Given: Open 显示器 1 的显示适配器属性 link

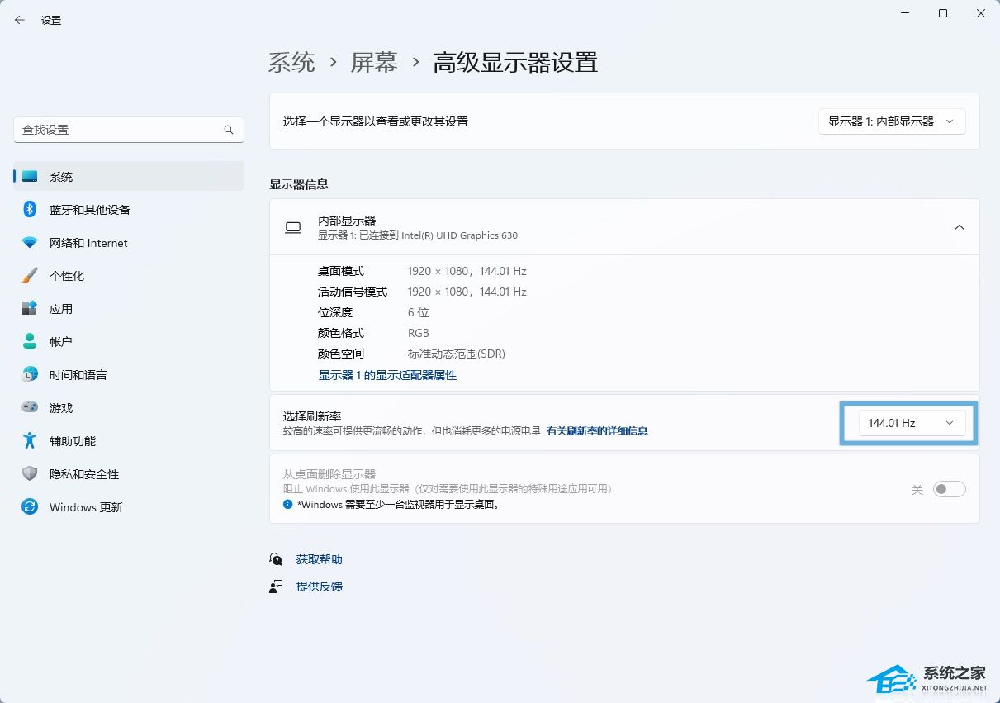Looking at the screenshot, I should point(387,375).
